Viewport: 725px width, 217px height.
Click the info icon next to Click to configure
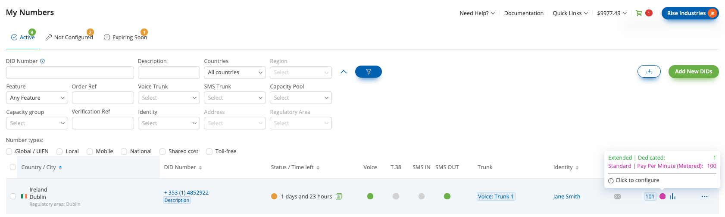[611, 181]
